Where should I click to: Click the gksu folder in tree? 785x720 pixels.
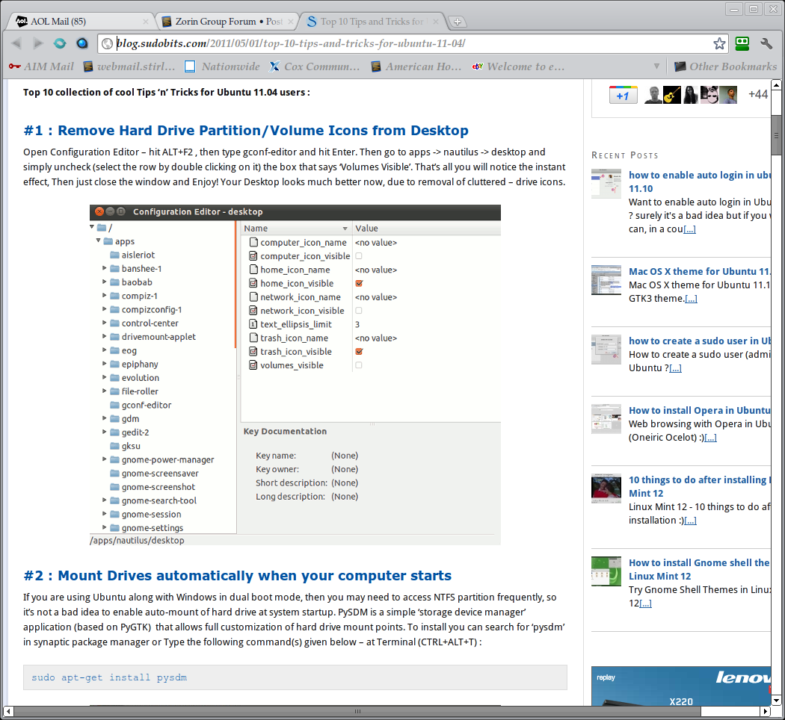click(125, 446)
